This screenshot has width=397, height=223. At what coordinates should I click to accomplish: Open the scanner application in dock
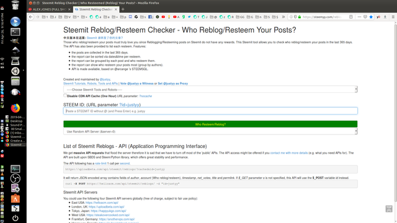pos(15,61)
